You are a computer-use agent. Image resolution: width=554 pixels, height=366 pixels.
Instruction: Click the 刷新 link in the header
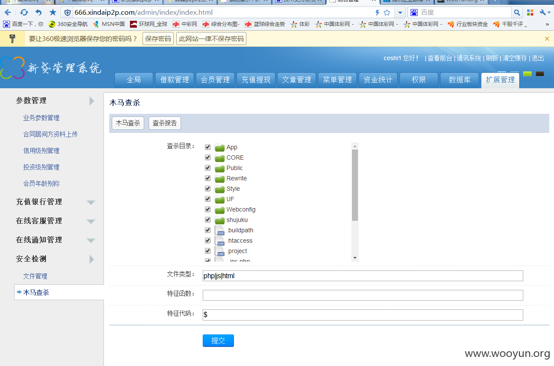coord(492,58)
